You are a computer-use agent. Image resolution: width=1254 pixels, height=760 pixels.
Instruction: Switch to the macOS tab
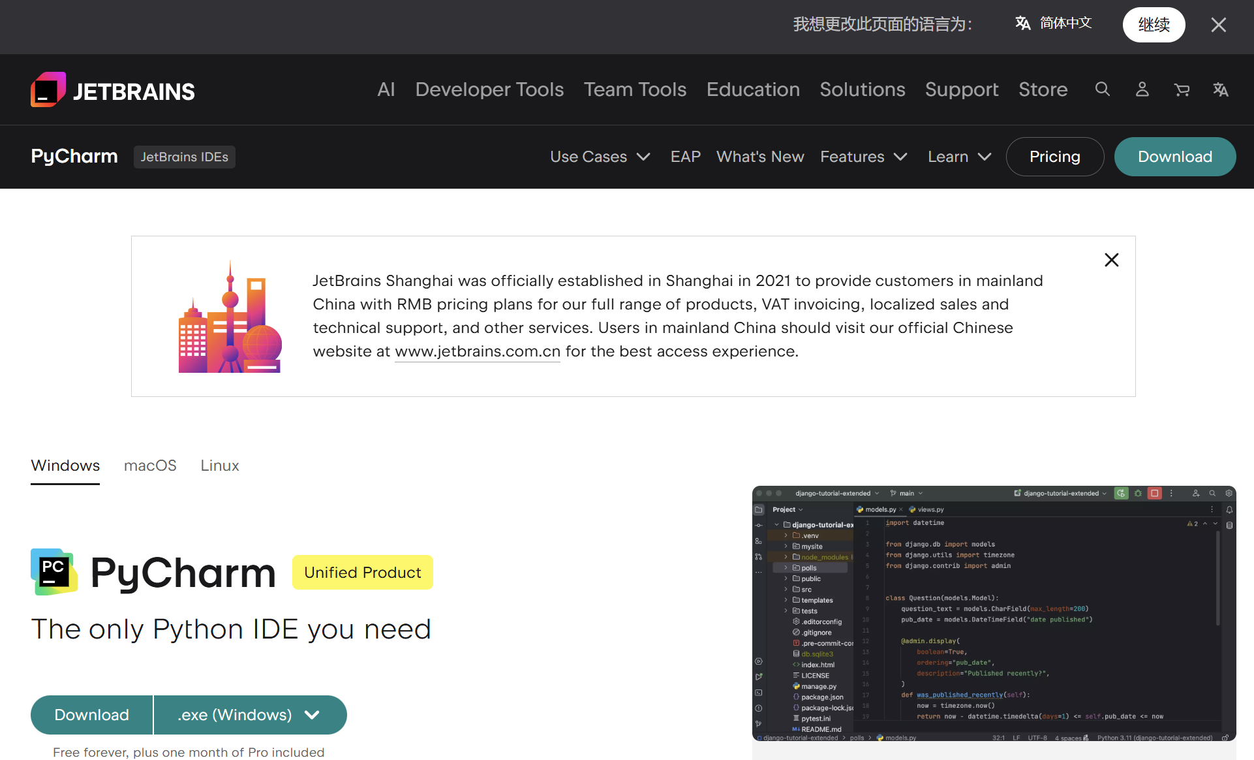point(150,466)
